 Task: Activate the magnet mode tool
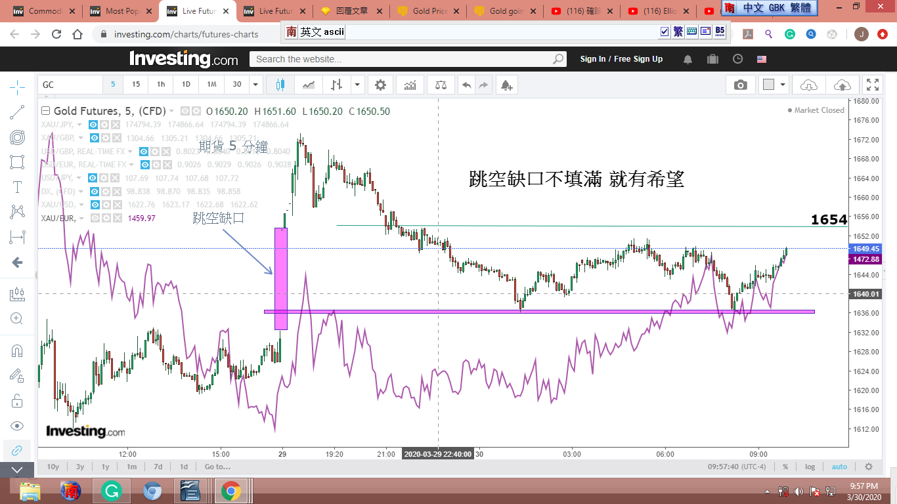(x=17, y=350)
